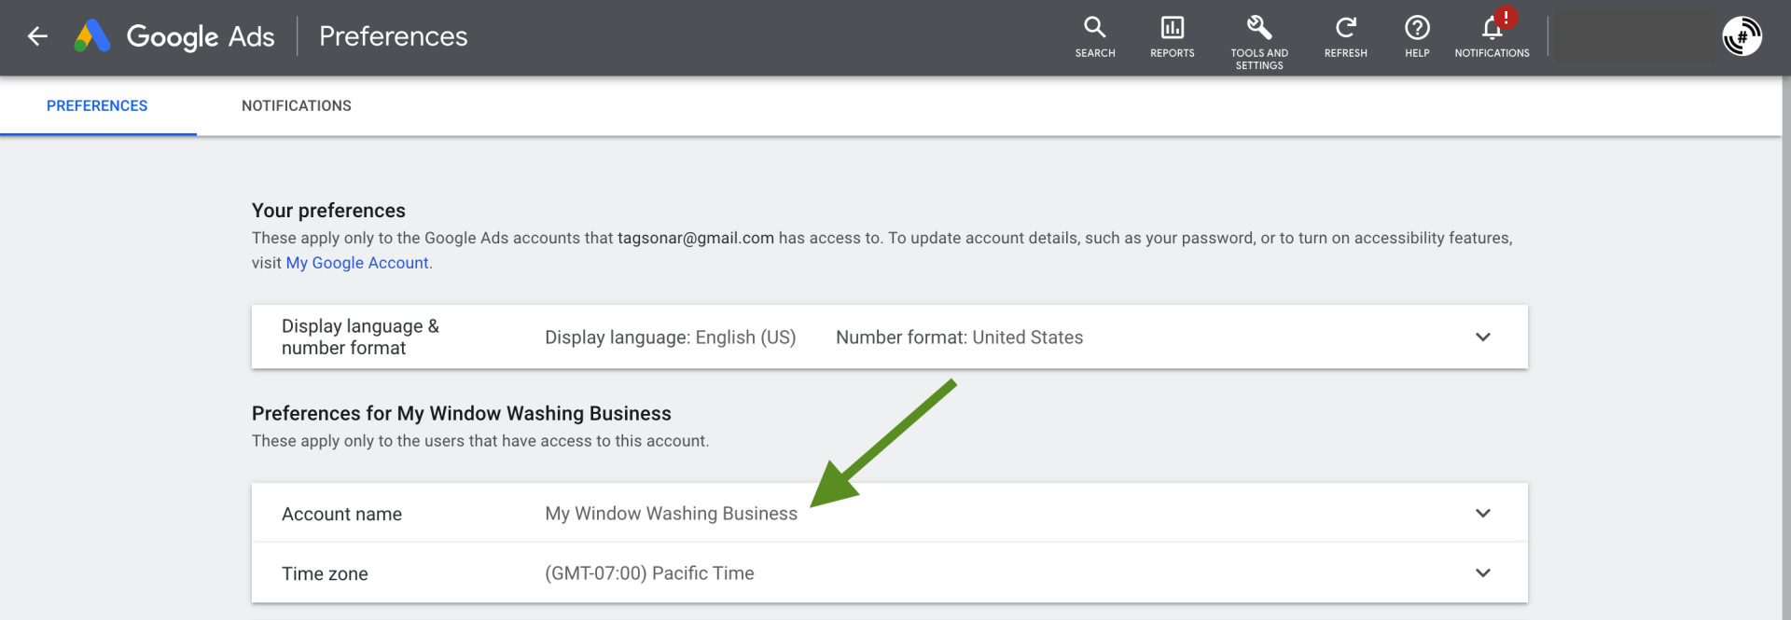Go back using the left arrow icon
This screenshot has width=1791, height=620.
pos(37,36)
